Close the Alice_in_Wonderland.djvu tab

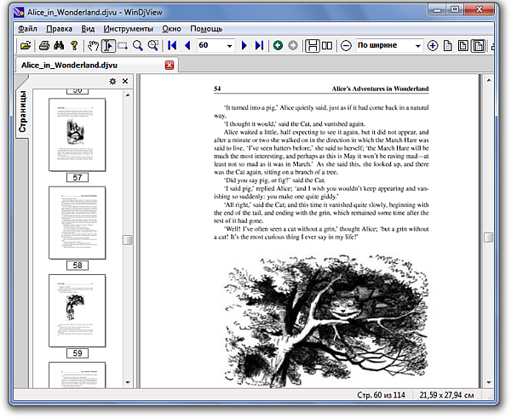[169, 65]
